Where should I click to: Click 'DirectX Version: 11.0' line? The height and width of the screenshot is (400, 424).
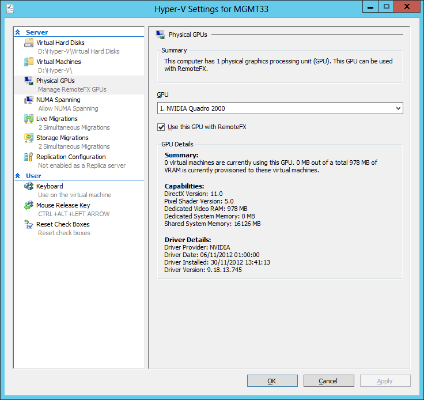[x=194, y=194]
